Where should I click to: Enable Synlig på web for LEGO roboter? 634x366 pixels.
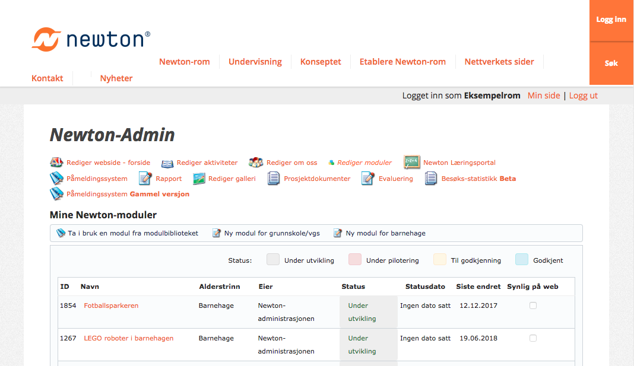pyautogui.click(x=533, y=338)
